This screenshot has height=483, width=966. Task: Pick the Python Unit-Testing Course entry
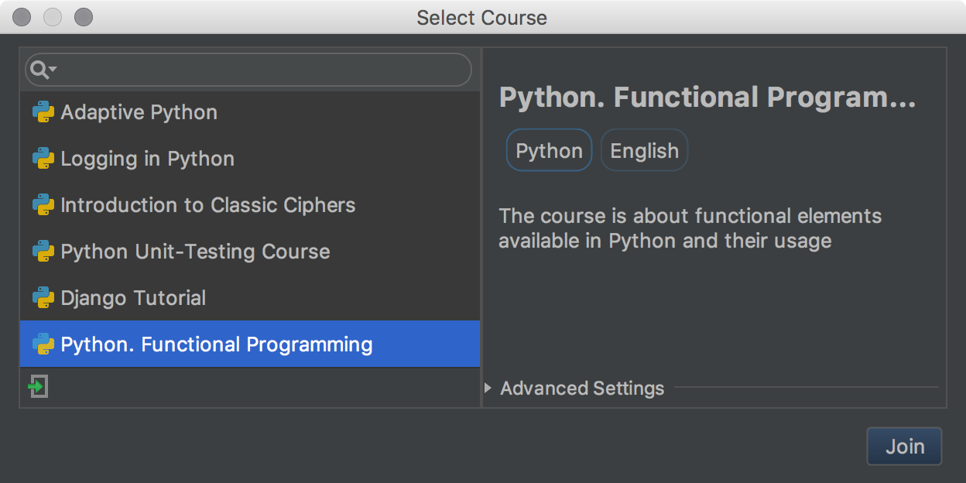pyautogui.click(x=249, y=252)
